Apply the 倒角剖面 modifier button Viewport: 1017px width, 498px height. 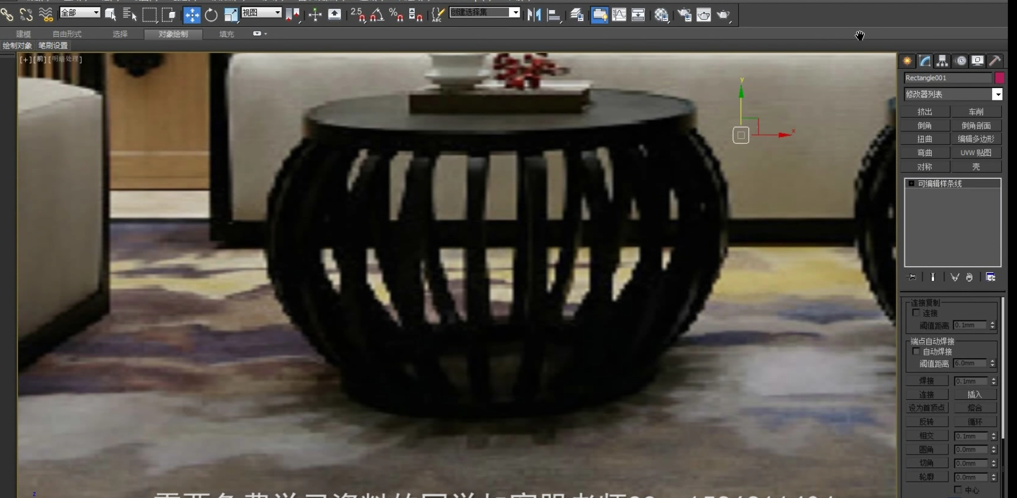(x=976, y=125)
